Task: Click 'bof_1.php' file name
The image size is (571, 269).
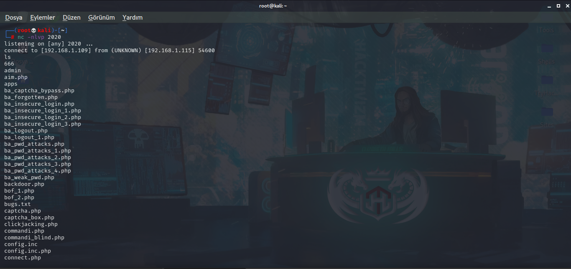Action: 19,191
